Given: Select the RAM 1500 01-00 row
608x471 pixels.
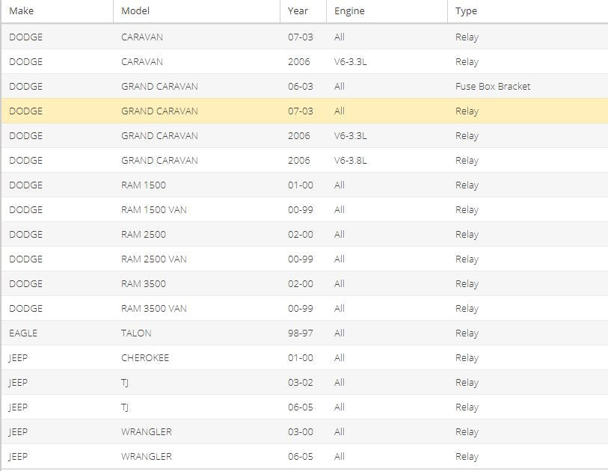Looking at the screenshot, I should 305,185.
